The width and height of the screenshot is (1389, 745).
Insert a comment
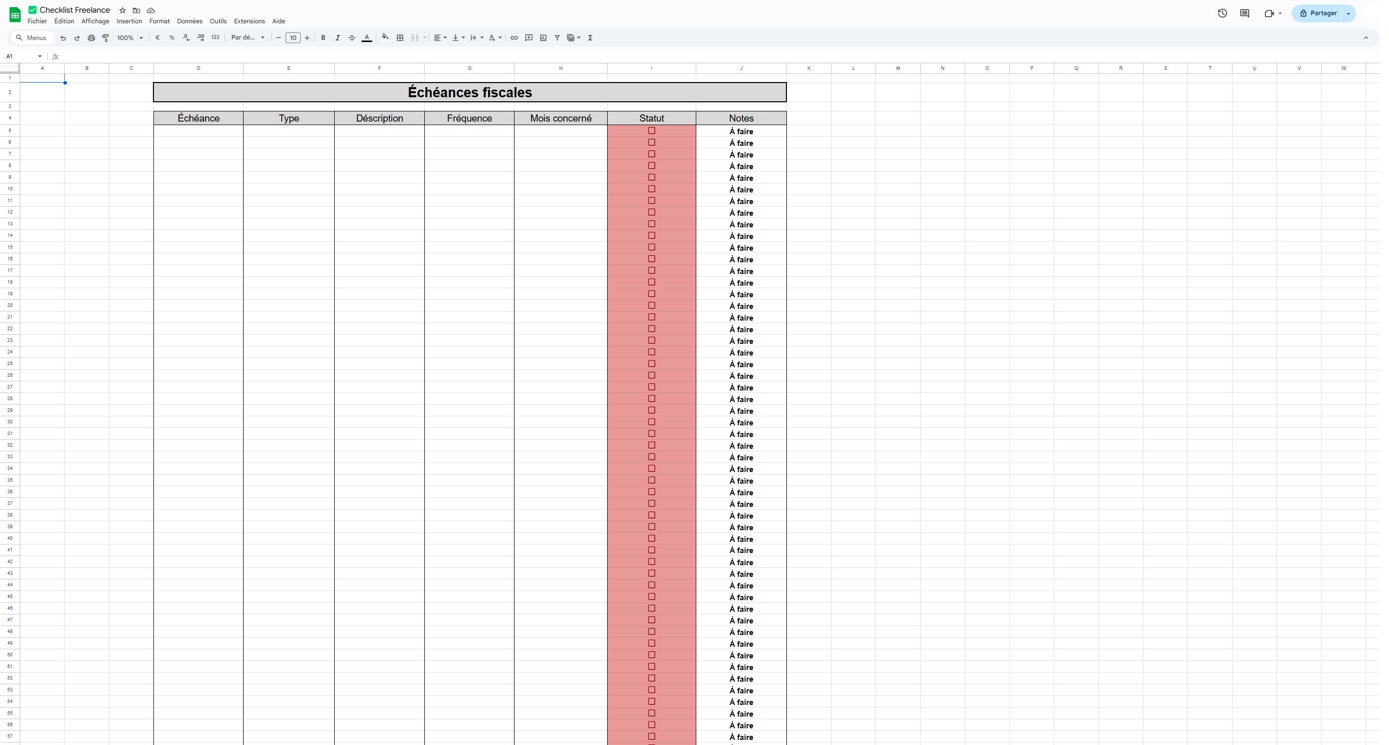pos(529,38)
